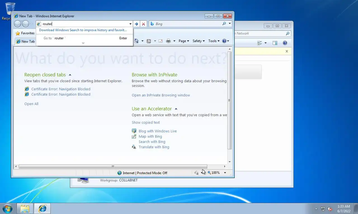
Task: Open the second Certificate Error link
Action: click(61, 94)
